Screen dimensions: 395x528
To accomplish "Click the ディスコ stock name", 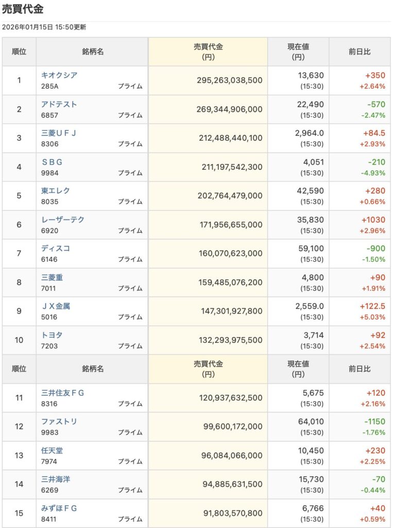I will [56, 249].
